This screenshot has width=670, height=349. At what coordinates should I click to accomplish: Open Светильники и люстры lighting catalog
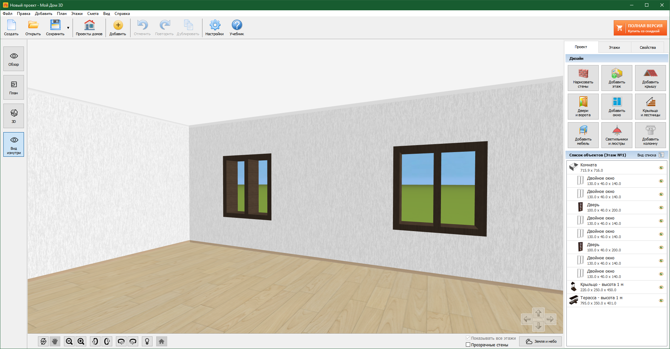coord(617,135)
